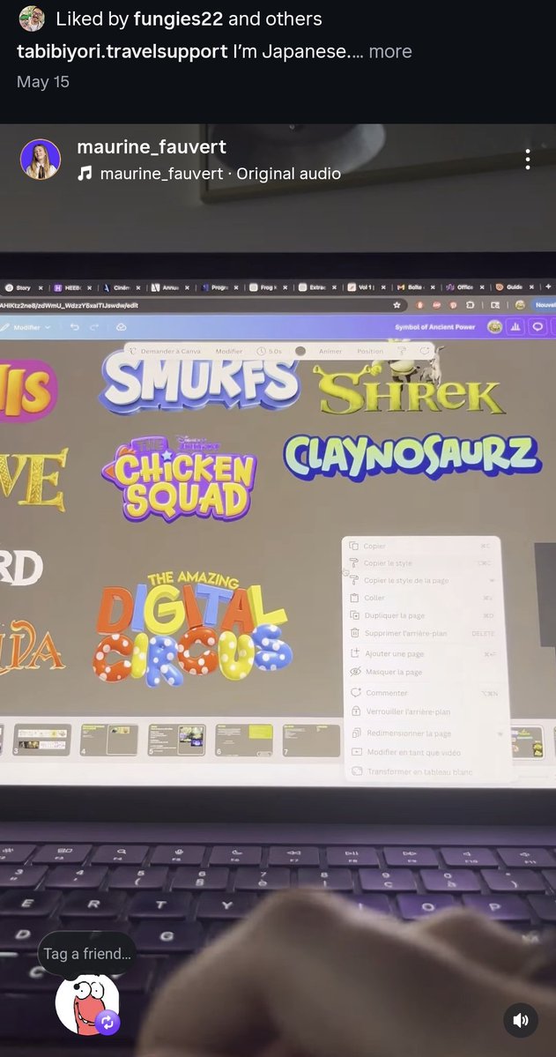Open the Canva analytics bar chart icon
The image size is (556, 1057).
pos(515,327)
